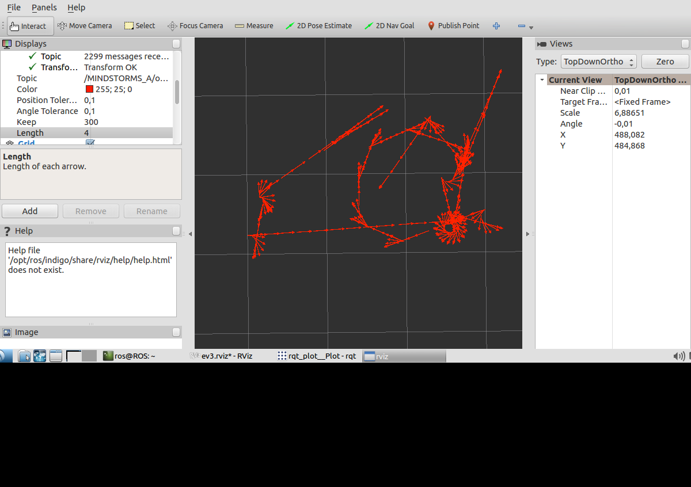Activate the Select tool in toolbar

click(140, 26)
